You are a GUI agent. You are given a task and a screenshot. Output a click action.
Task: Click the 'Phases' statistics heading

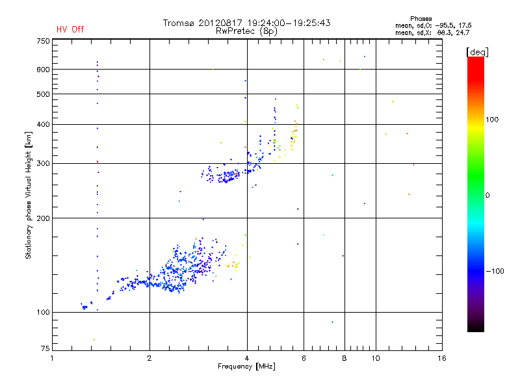421,19
